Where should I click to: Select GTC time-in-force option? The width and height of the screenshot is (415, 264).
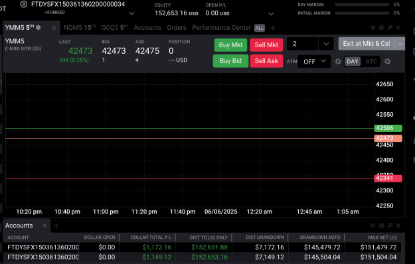click(371, 62)
